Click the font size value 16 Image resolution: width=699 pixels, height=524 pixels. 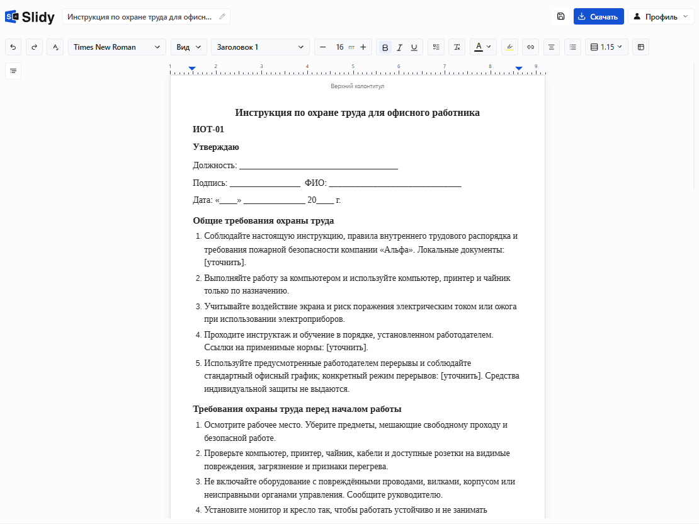coord(339,47)
